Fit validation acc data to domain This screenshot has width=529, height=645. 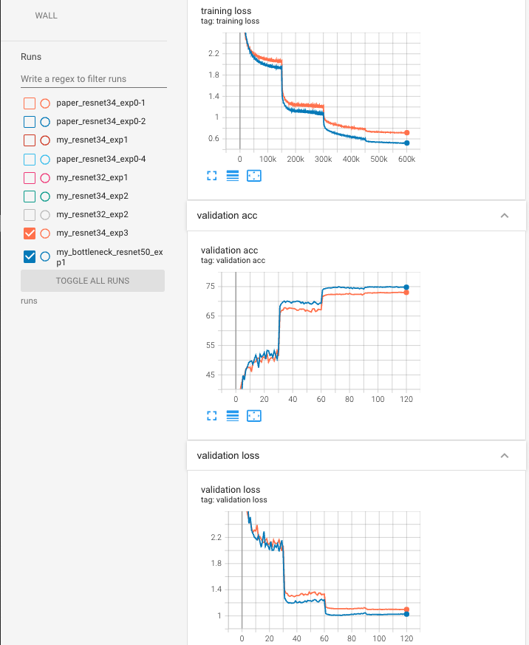tap(254, 416)
